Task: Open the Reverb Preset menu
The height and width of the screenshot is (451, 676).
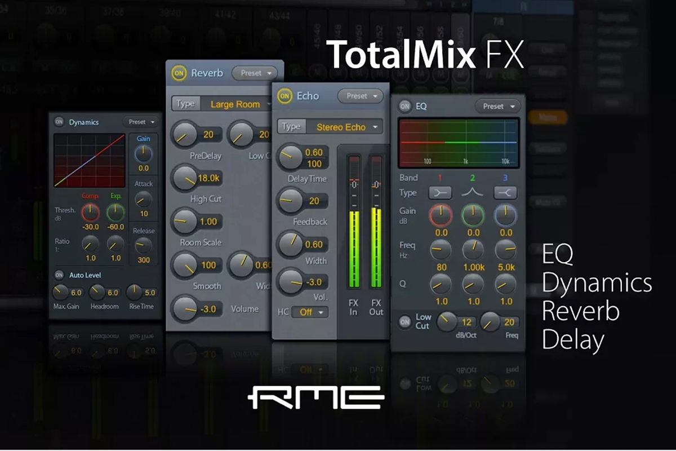Action: point(253,73)
